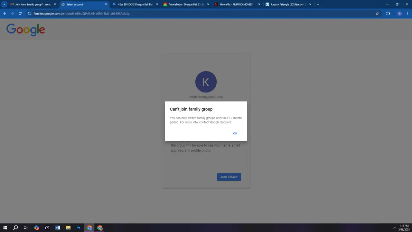Switch to the Select account tab
The width and height of the screenshot is (412, 232).
tap(84, 5)
